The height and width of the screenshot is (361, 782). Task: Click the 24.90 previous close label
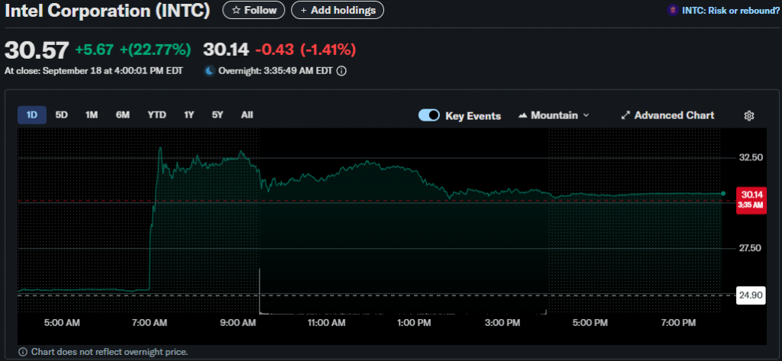click(751, 295)
